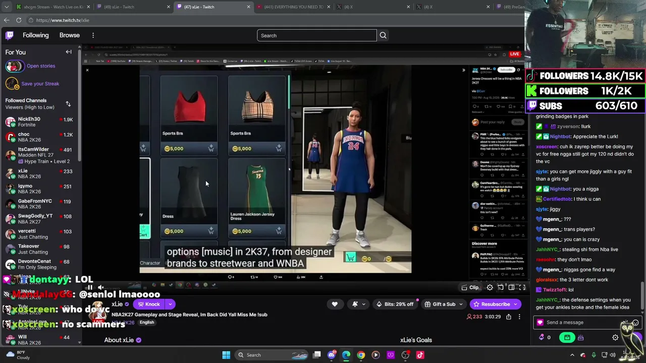Screen dimensions: 646x363
Task: Open the Twitch home logo
Action: coord(10,35)
